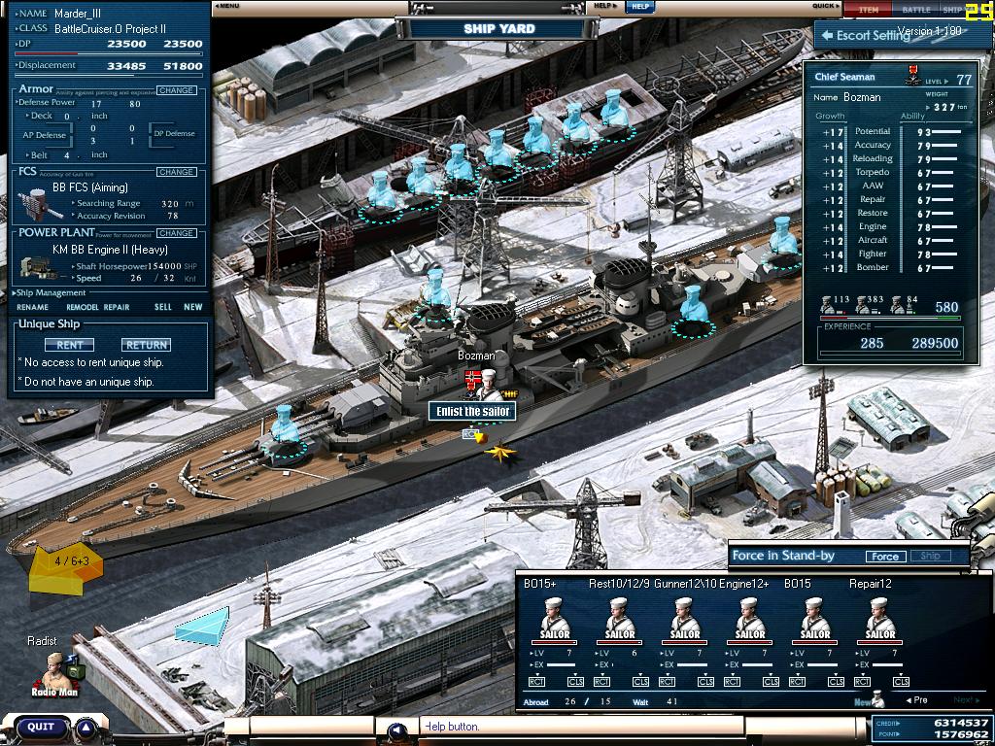The width and height of the screenshot is (995, 746).
Task: Click the cyan arrow marker on the dock
Action: [x=202, y=628]
